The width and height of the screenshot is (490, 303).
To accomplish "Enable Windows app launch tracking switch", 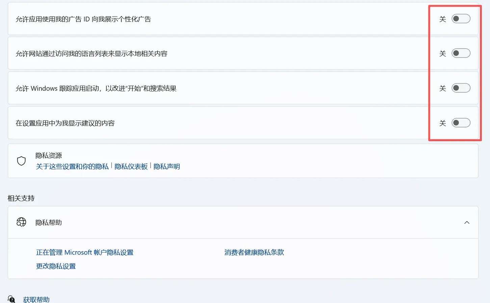I will (x=461, y=88).
